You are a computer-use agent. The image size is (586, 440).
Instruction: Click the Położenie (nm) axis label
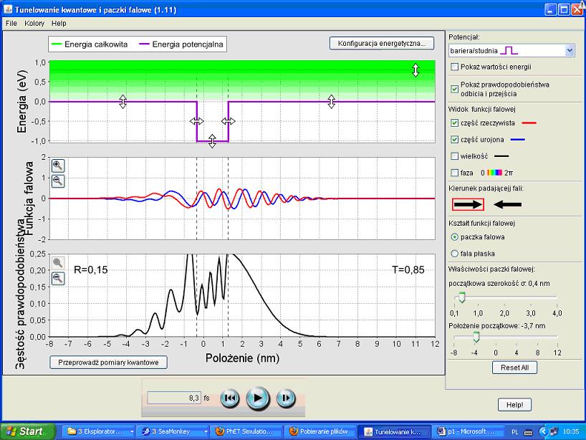click(x=242, y=358)
